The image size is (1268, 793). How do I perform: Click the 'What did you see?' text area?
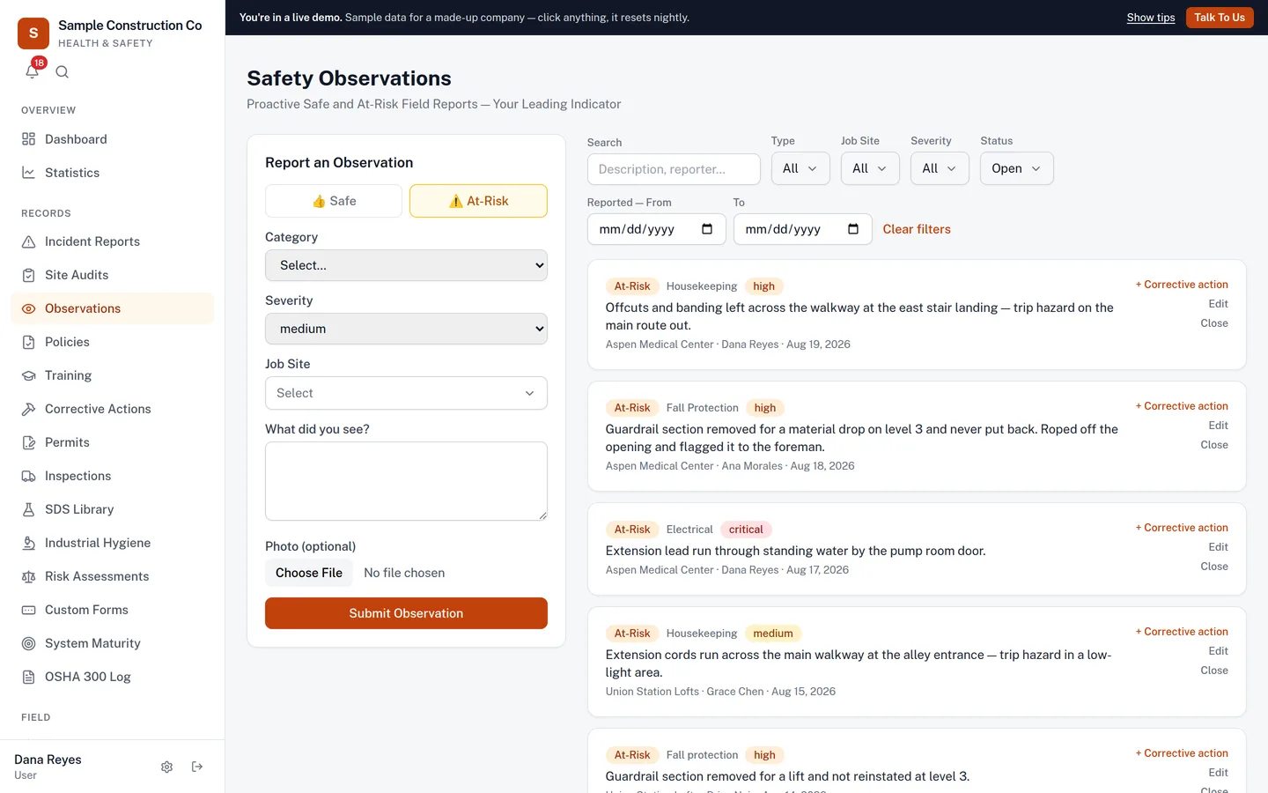[406, 481]
